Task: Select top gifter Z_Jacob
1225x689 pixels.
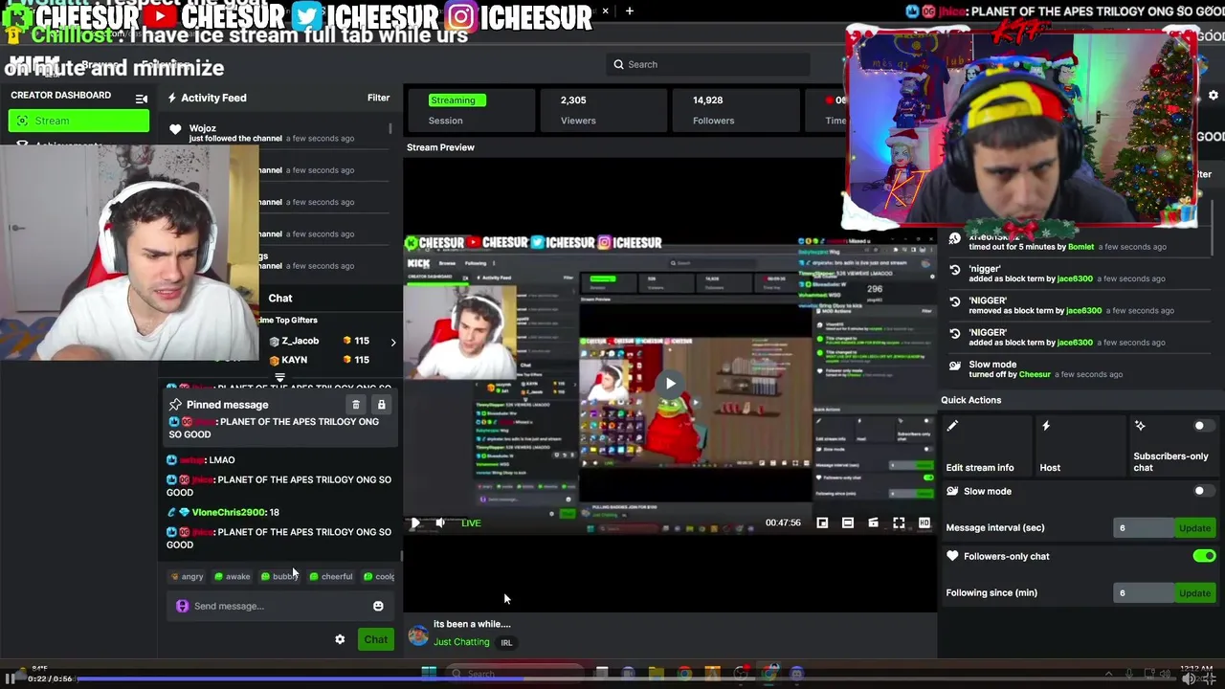Action: [300, 341]
